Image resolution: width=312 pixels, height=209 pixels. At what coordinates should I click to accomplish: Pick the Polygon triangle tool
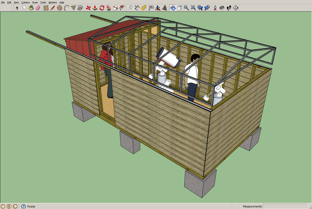pos(73,8)
